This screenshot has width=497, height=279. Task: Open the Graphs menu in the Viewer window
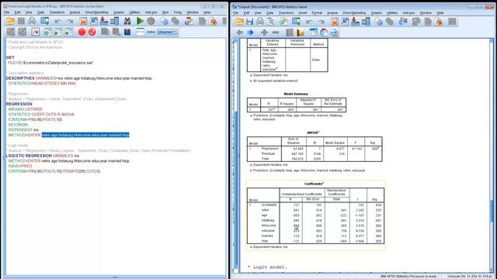coord(376,13)
